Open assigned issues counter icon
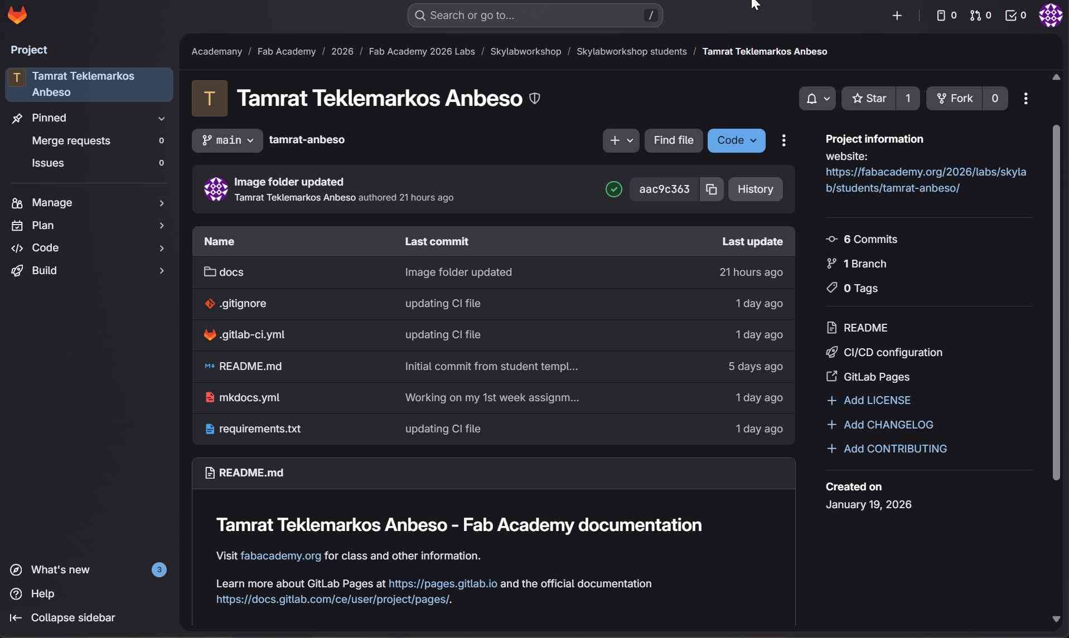This screenshot has width=1069, height=638. tap(946, 16)
